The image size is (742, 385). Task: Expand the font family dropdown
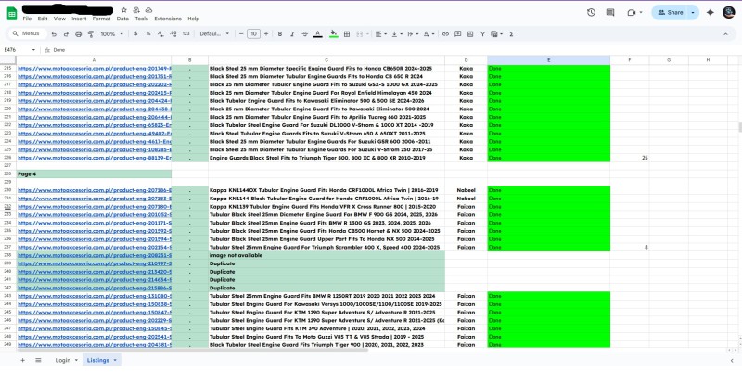click(214, 33)
